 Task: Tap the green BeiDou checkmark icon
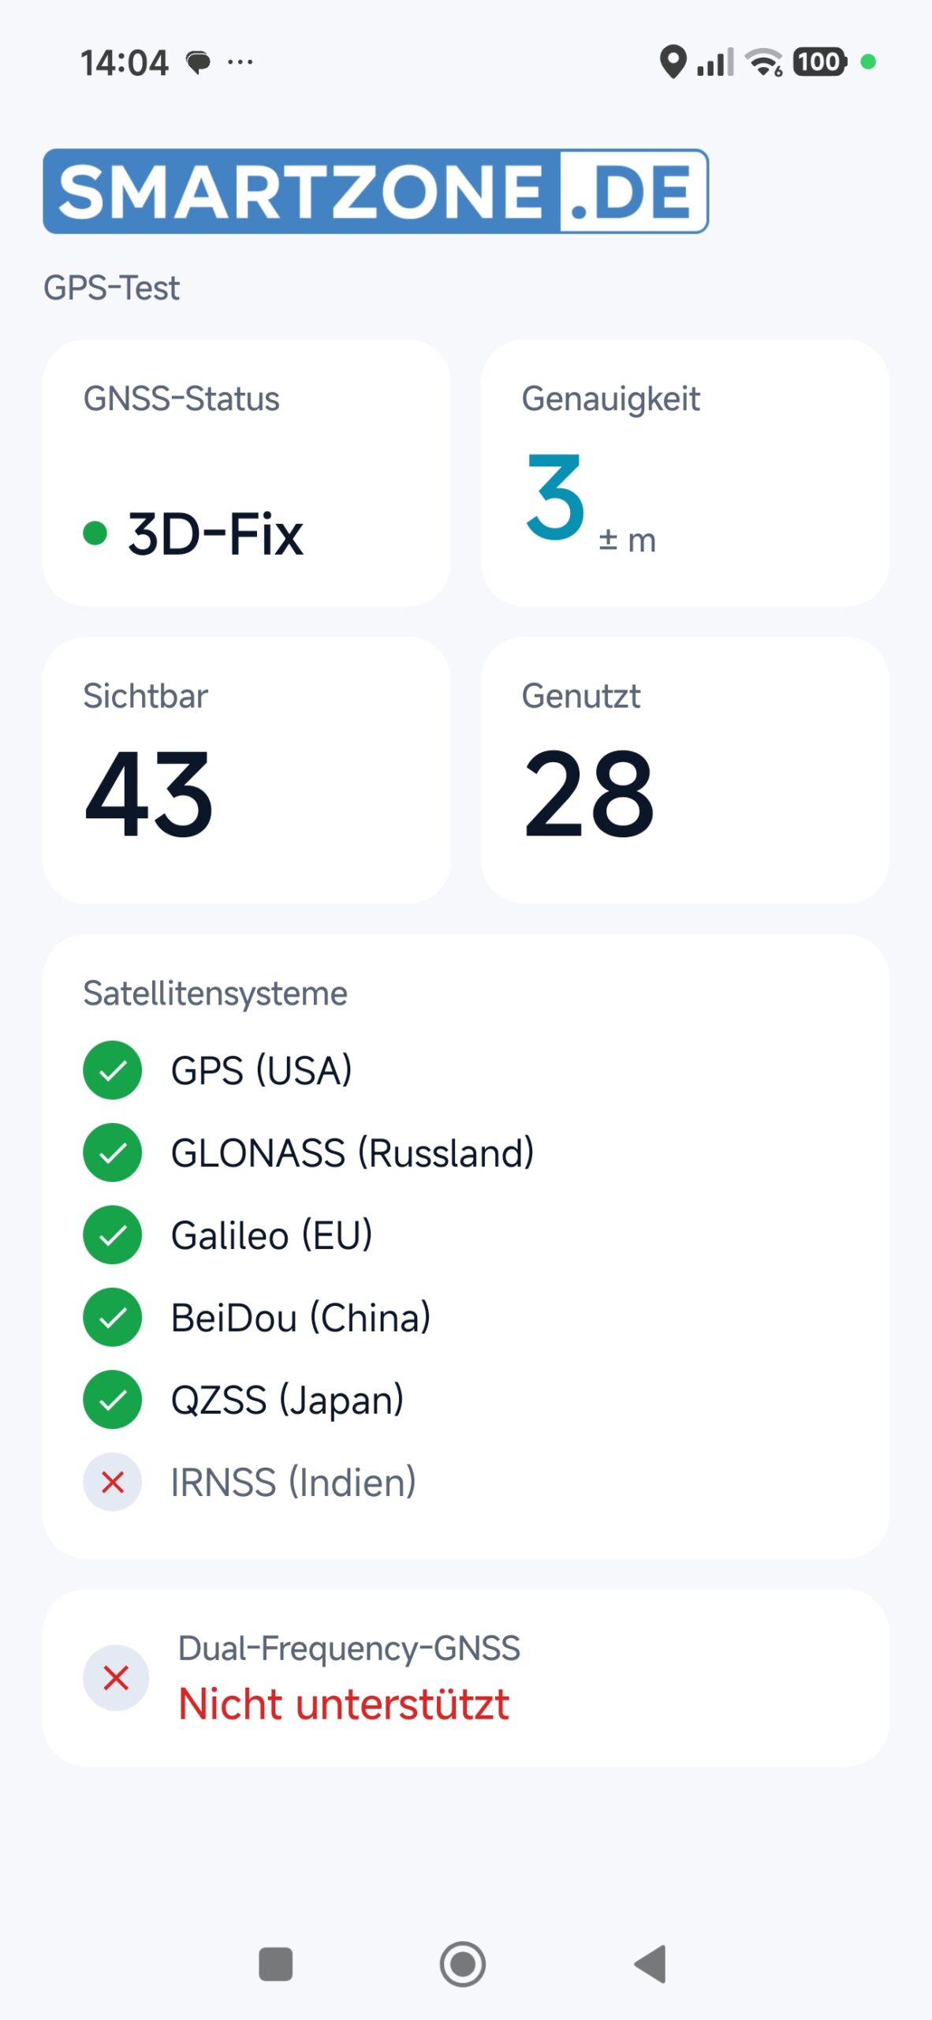coord(113,1317)
